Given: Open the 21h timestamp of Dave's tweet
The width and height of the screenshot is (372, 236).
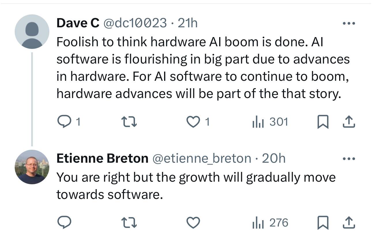Looking at the screenshot, I should coord(188,23).
